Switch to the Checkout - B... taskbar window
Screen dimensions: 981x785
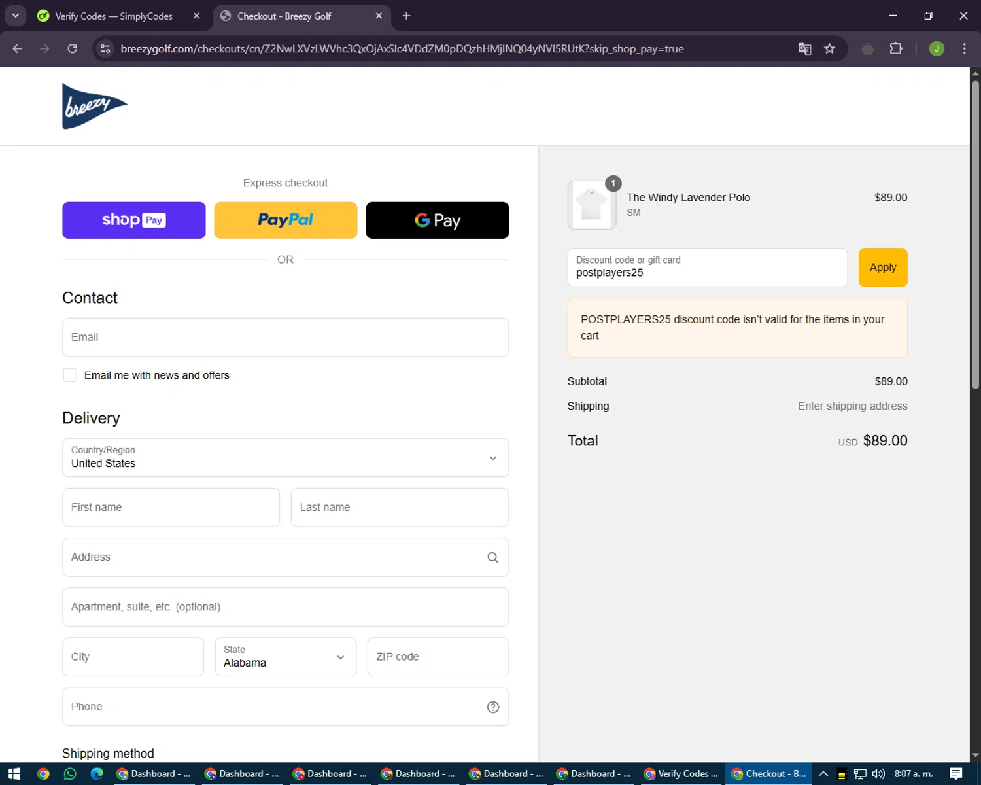(x=768, y=774)
